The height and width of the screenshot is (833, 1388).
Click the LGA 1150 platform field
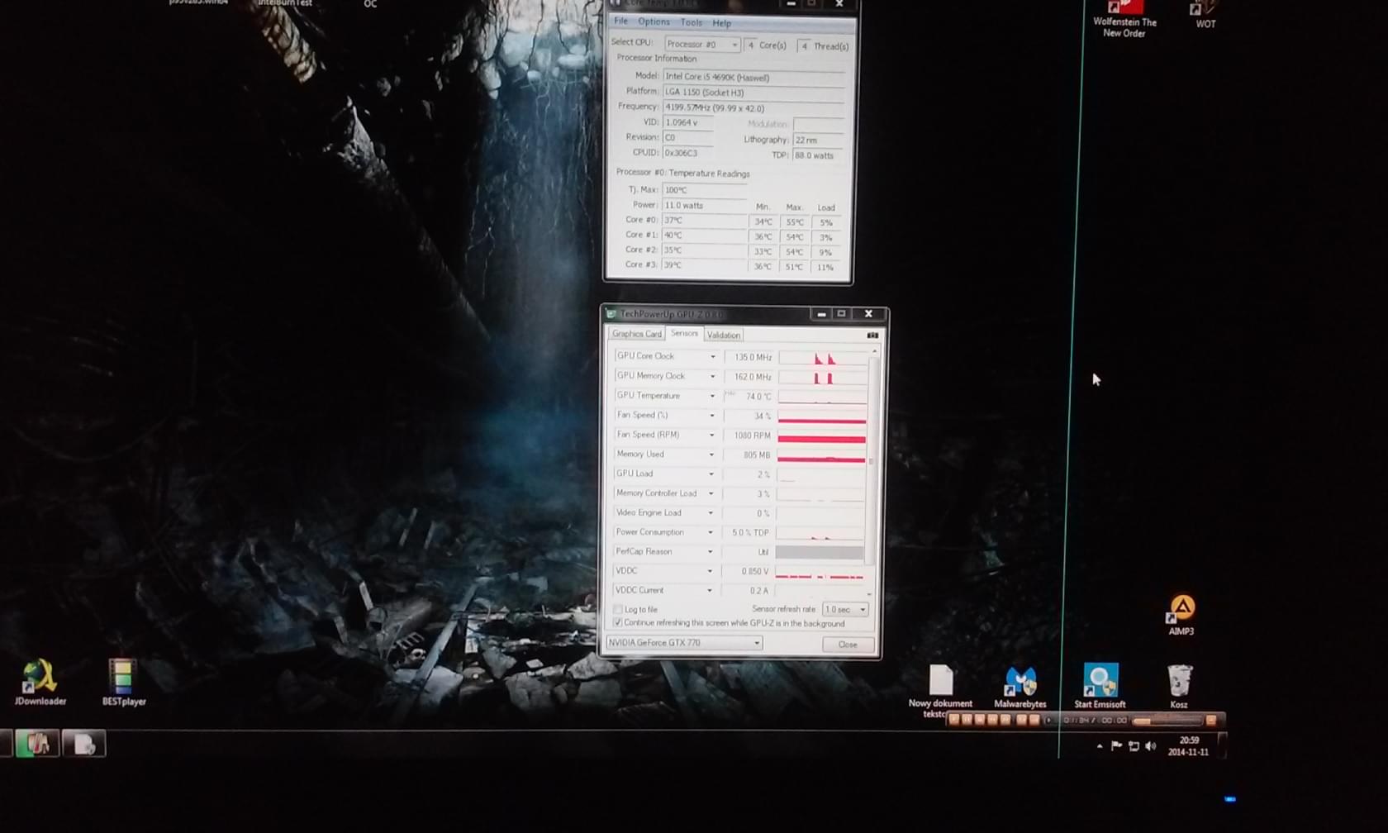point(753,92)
